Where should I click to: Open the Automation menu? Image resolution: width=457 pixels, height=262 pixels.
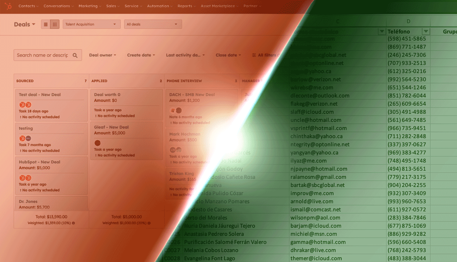coord(160,6)
